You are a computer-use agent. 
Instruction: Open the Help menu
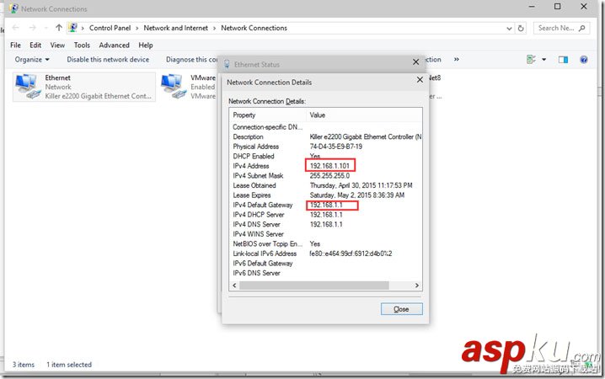coord(146,45)
